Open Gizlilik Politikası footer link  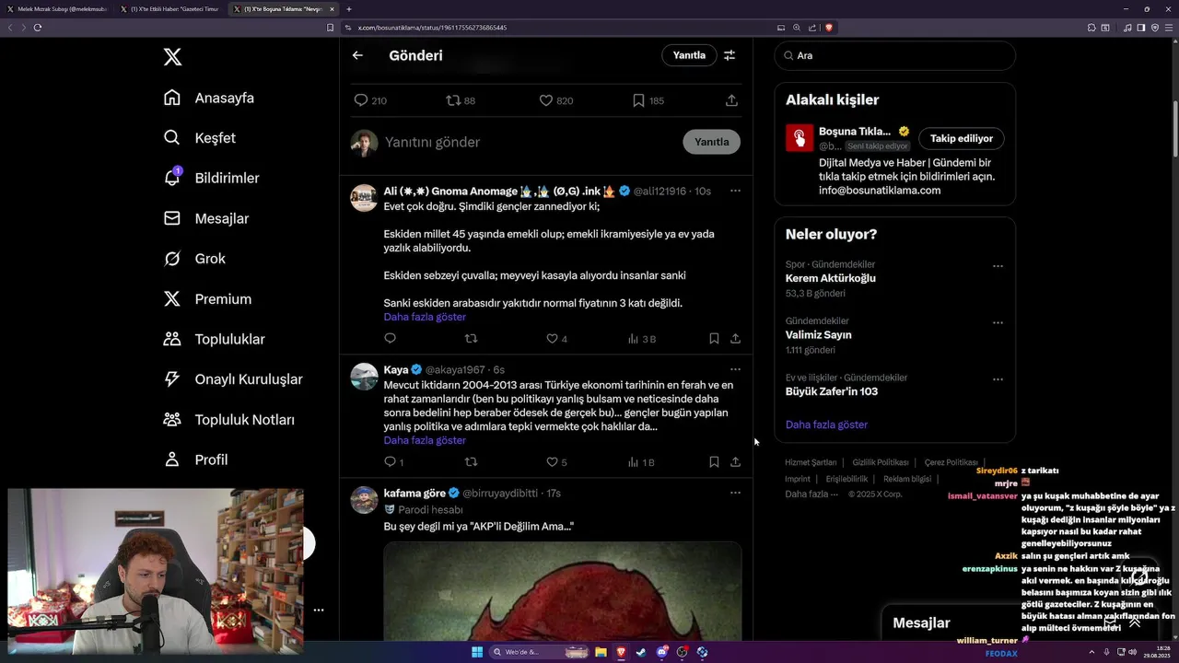[881, 462]
